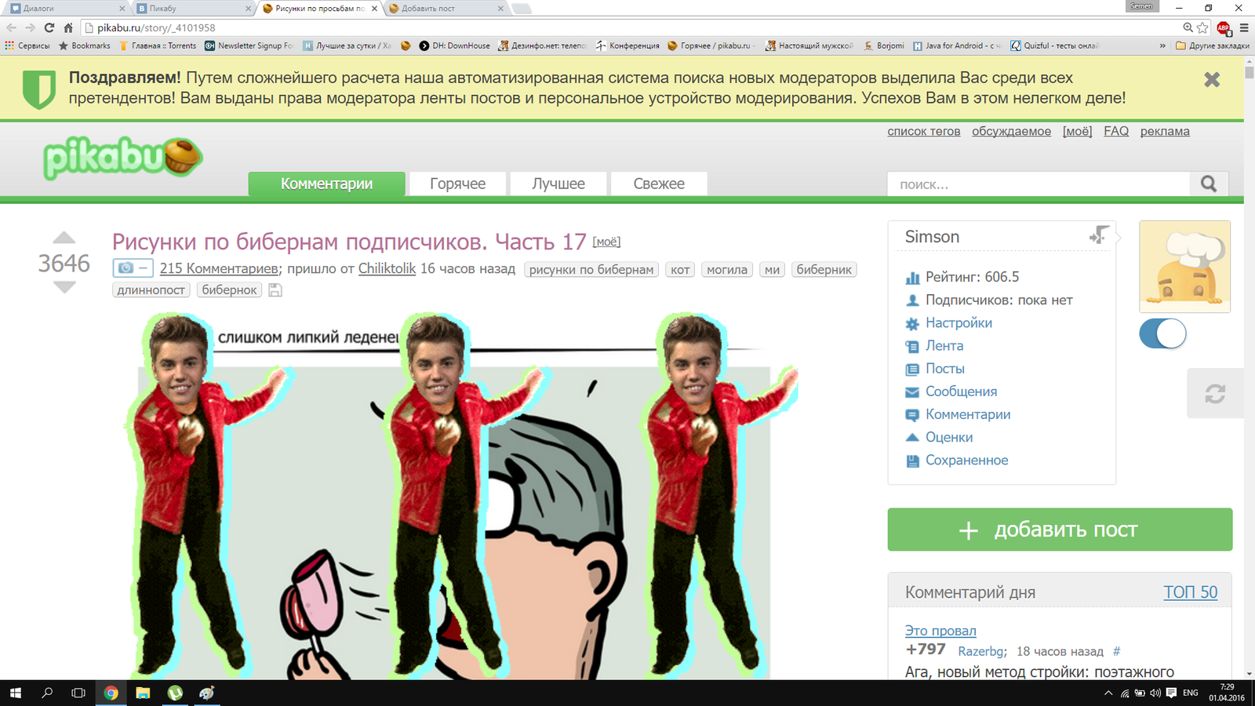
Task: Switch to the Диалоги browser tab
Action: 67,8
